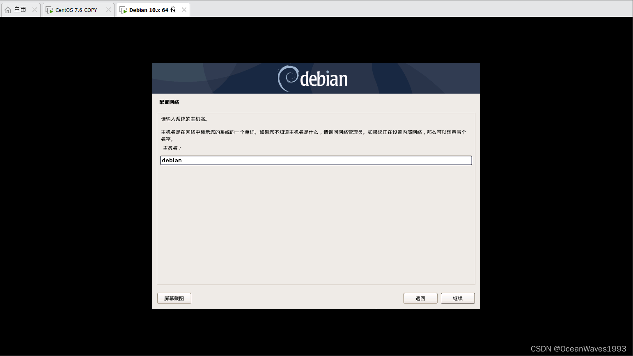Open the 主页 home tab
Screen dimensions: 633x356
point(20,10)
